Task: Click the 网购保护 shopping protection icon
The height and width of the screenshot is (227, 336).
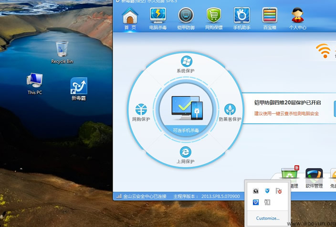Action: (141, 112)
